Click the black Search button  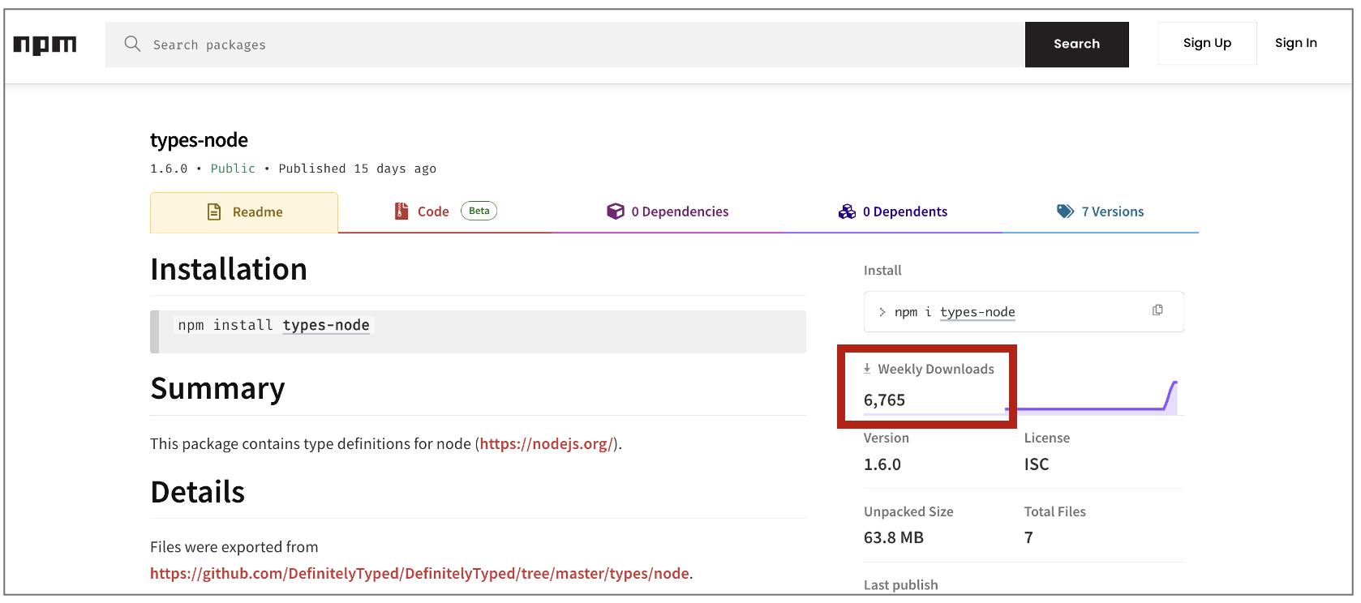(x=1076, y=45)
